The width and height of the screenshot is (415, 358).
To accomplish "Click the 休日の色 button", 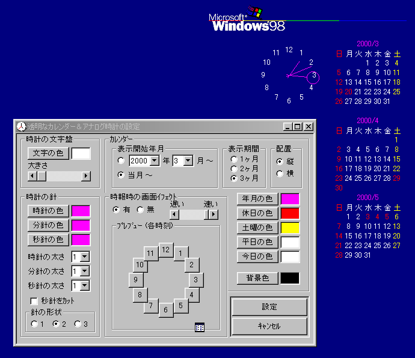I will click(x=257, y=213).
